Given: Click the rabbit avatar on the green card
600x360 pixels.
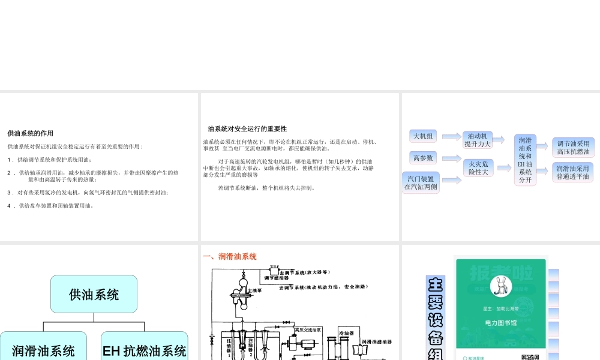Looking at the screenshot, I should tap(502, 286).
